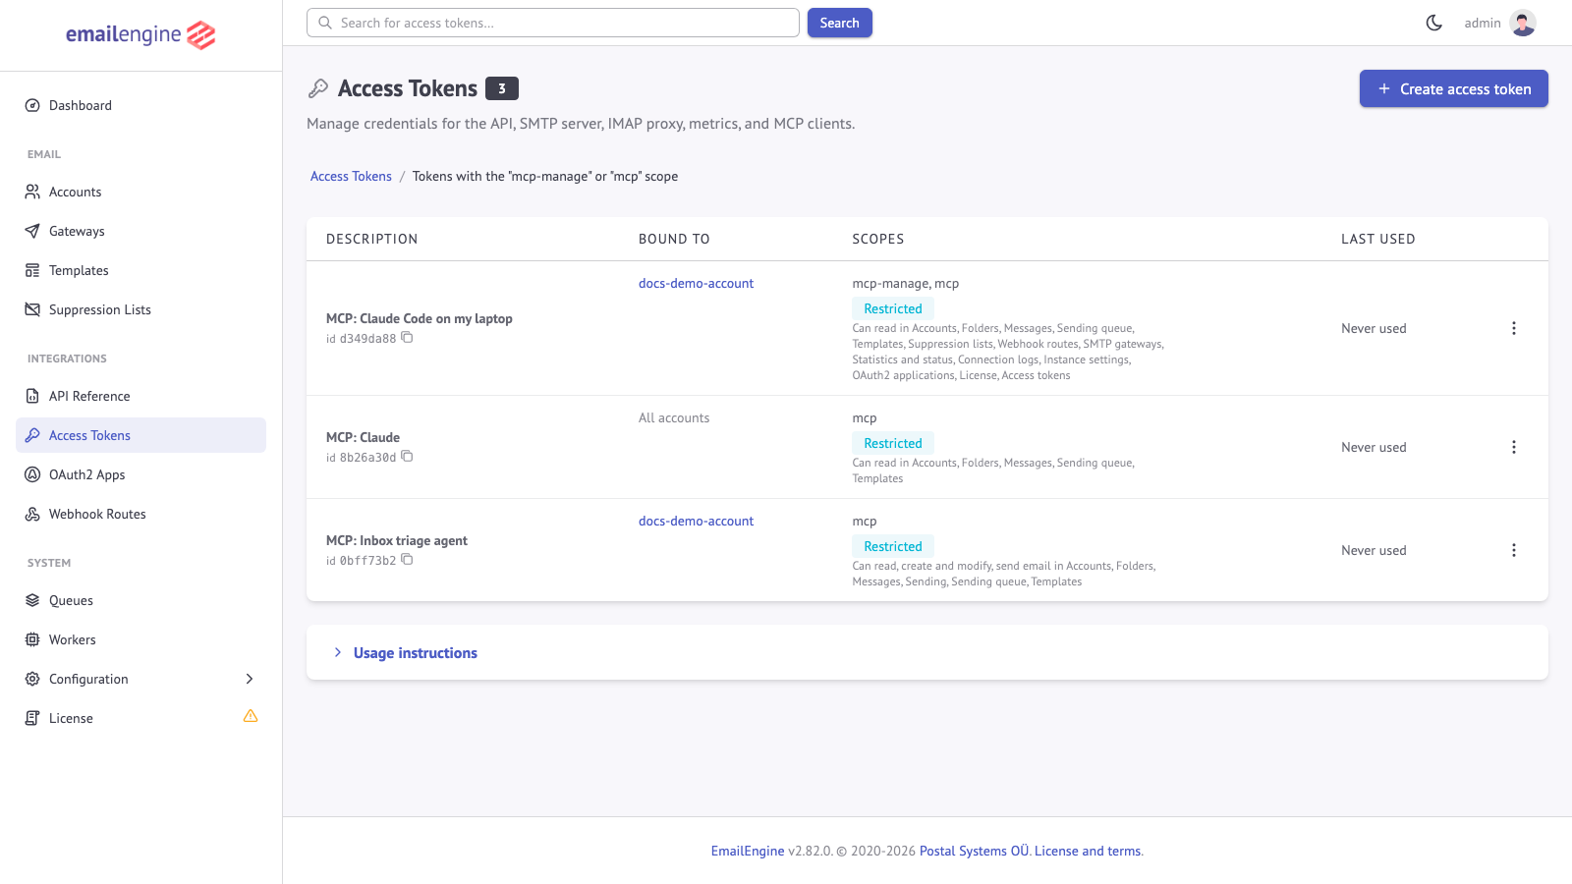Click the Restricted badge on the Inbox triage row
The width and height of the screenshot is (1572, 884).
click(893, 546)
